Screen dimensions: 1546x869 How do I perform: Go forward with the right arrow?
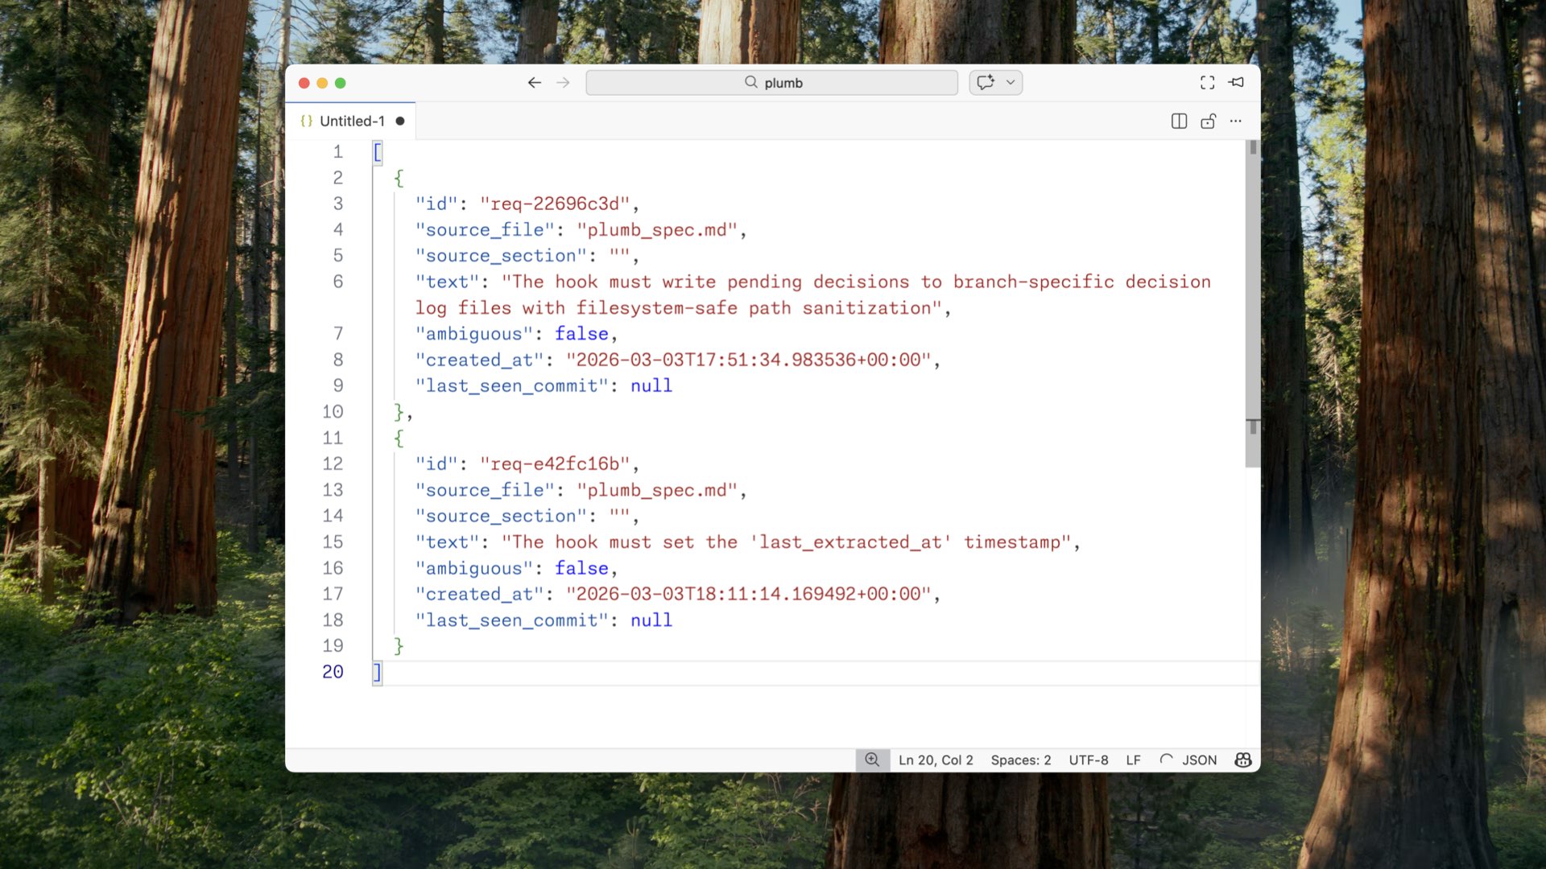(563, 82)
